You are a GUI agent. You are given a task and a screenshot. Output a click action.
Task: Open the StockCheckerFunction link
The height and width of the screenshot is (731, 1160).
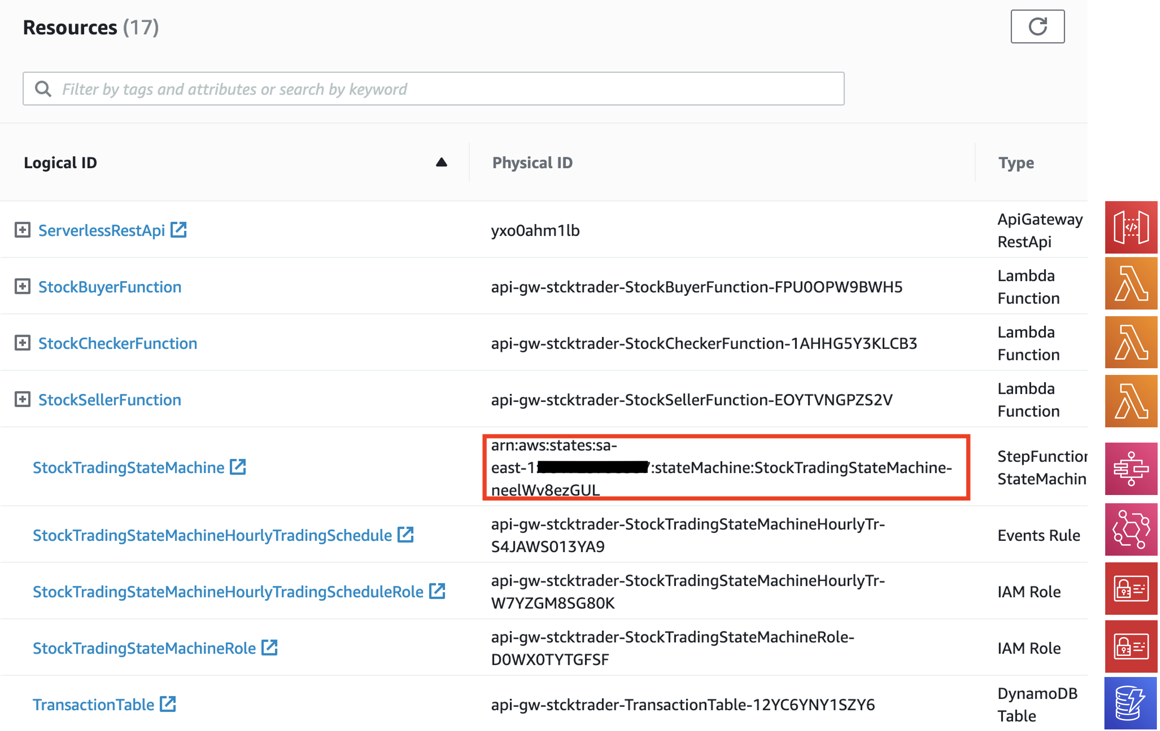(x=117, y=343)
